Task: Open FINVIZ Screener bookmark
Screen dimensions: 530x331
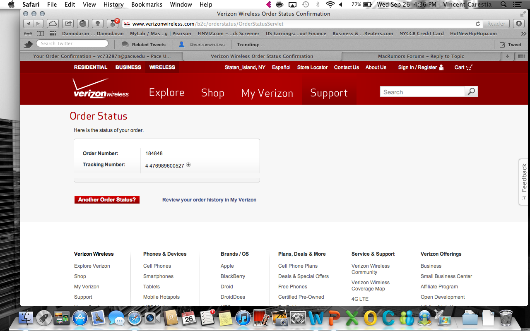Action: coord(229,34)
